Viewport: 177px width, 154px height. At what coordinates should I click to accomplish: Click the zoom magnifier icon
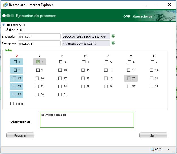152,149
